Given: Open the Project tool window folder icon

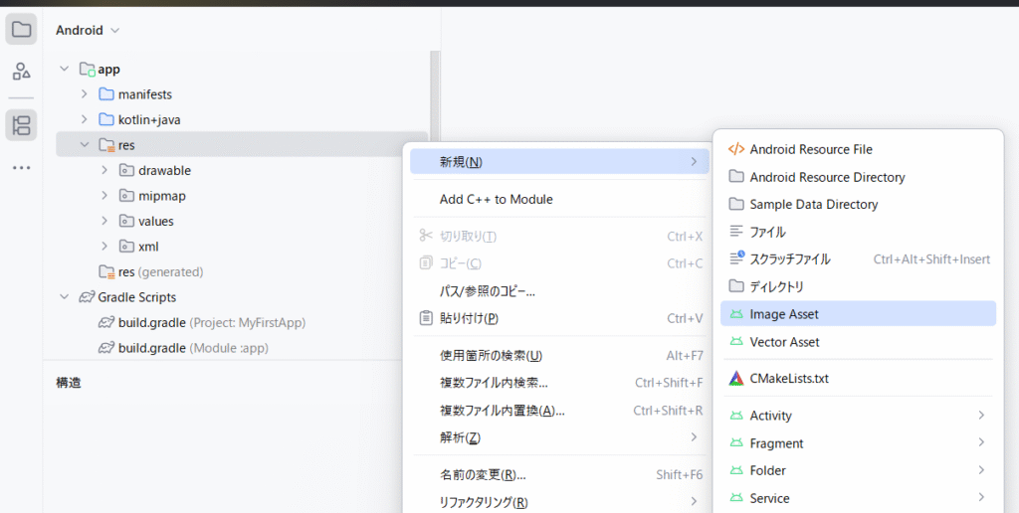Looking at the screenshot, I should coord(21,29).
